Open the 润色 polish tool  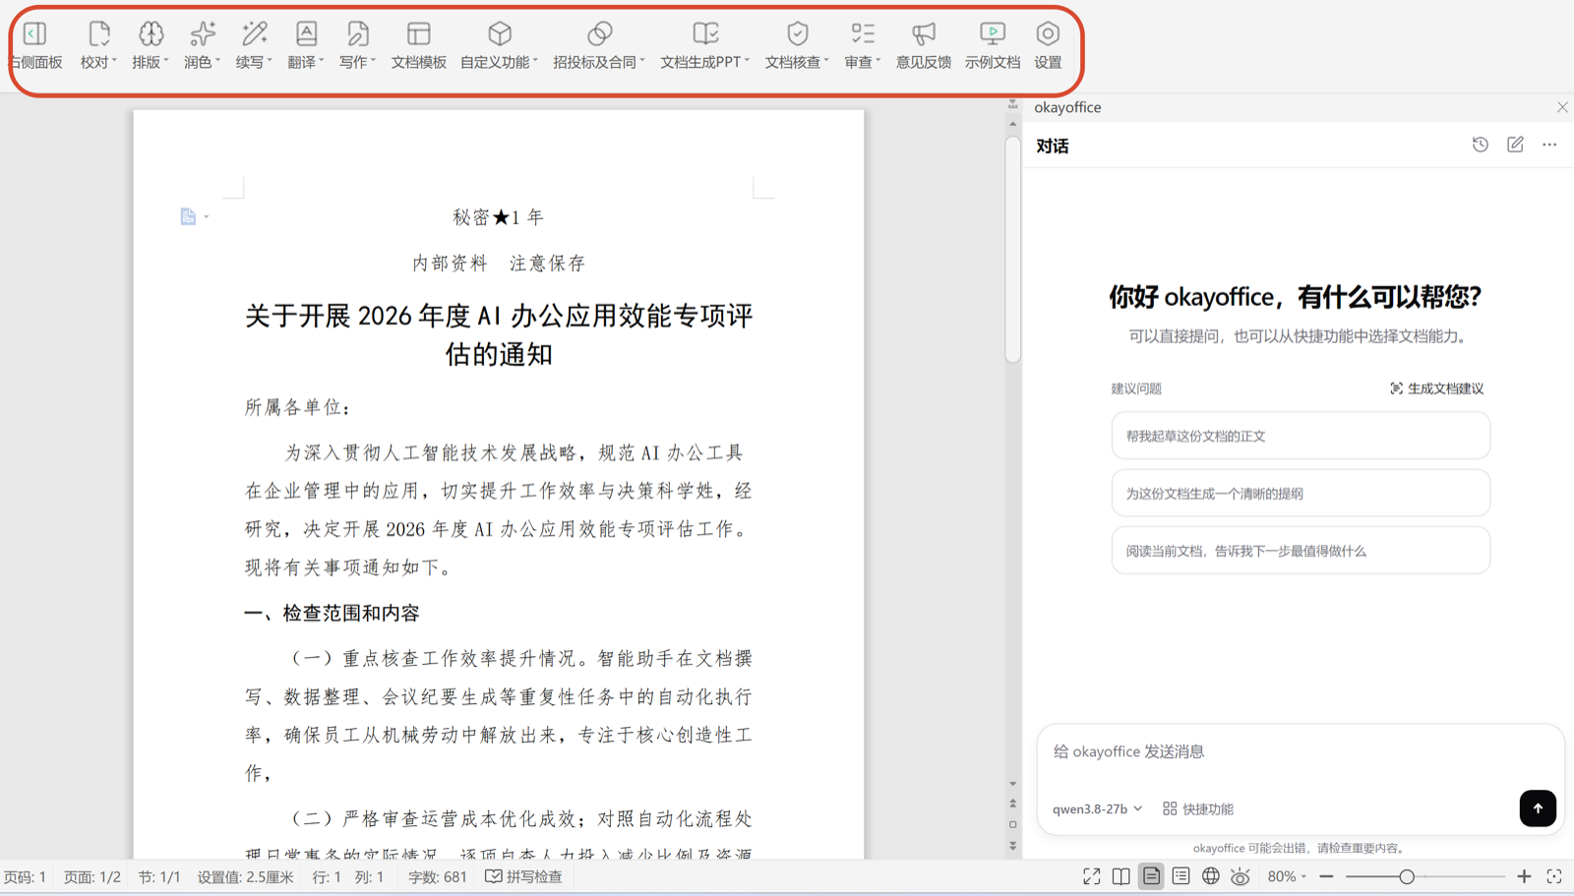coord(203,45)
